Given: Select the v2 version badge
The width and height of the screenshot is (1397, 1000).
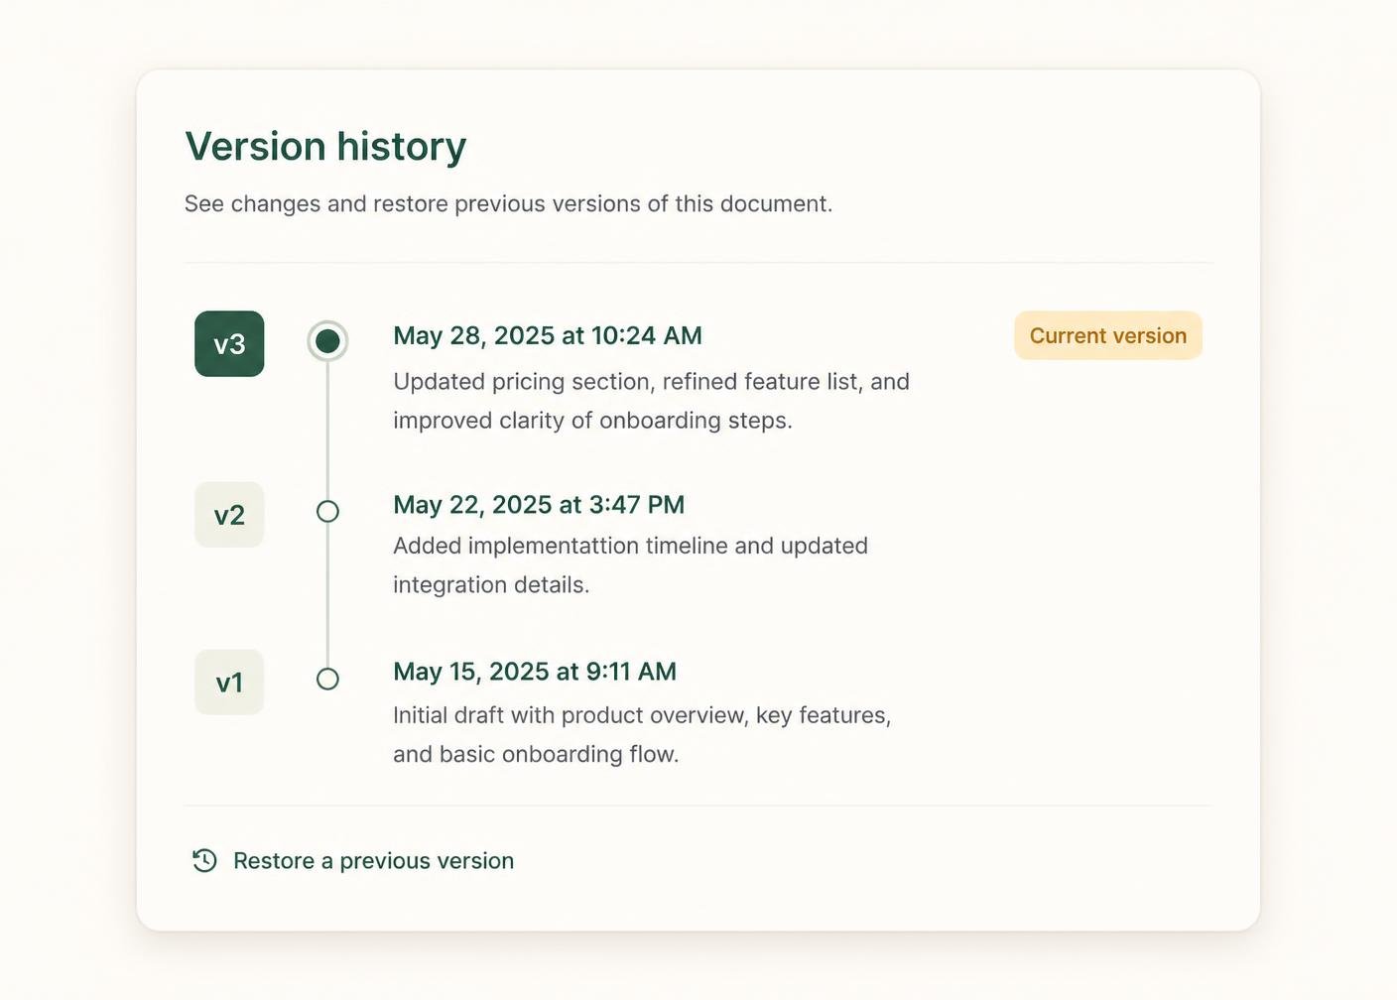Looking at the screenshot, I should click(x=229, y=515).
